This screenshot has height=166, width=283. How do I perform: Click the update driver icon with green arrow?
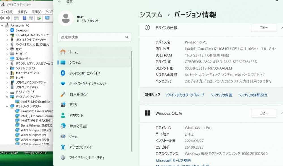point(38,18)
